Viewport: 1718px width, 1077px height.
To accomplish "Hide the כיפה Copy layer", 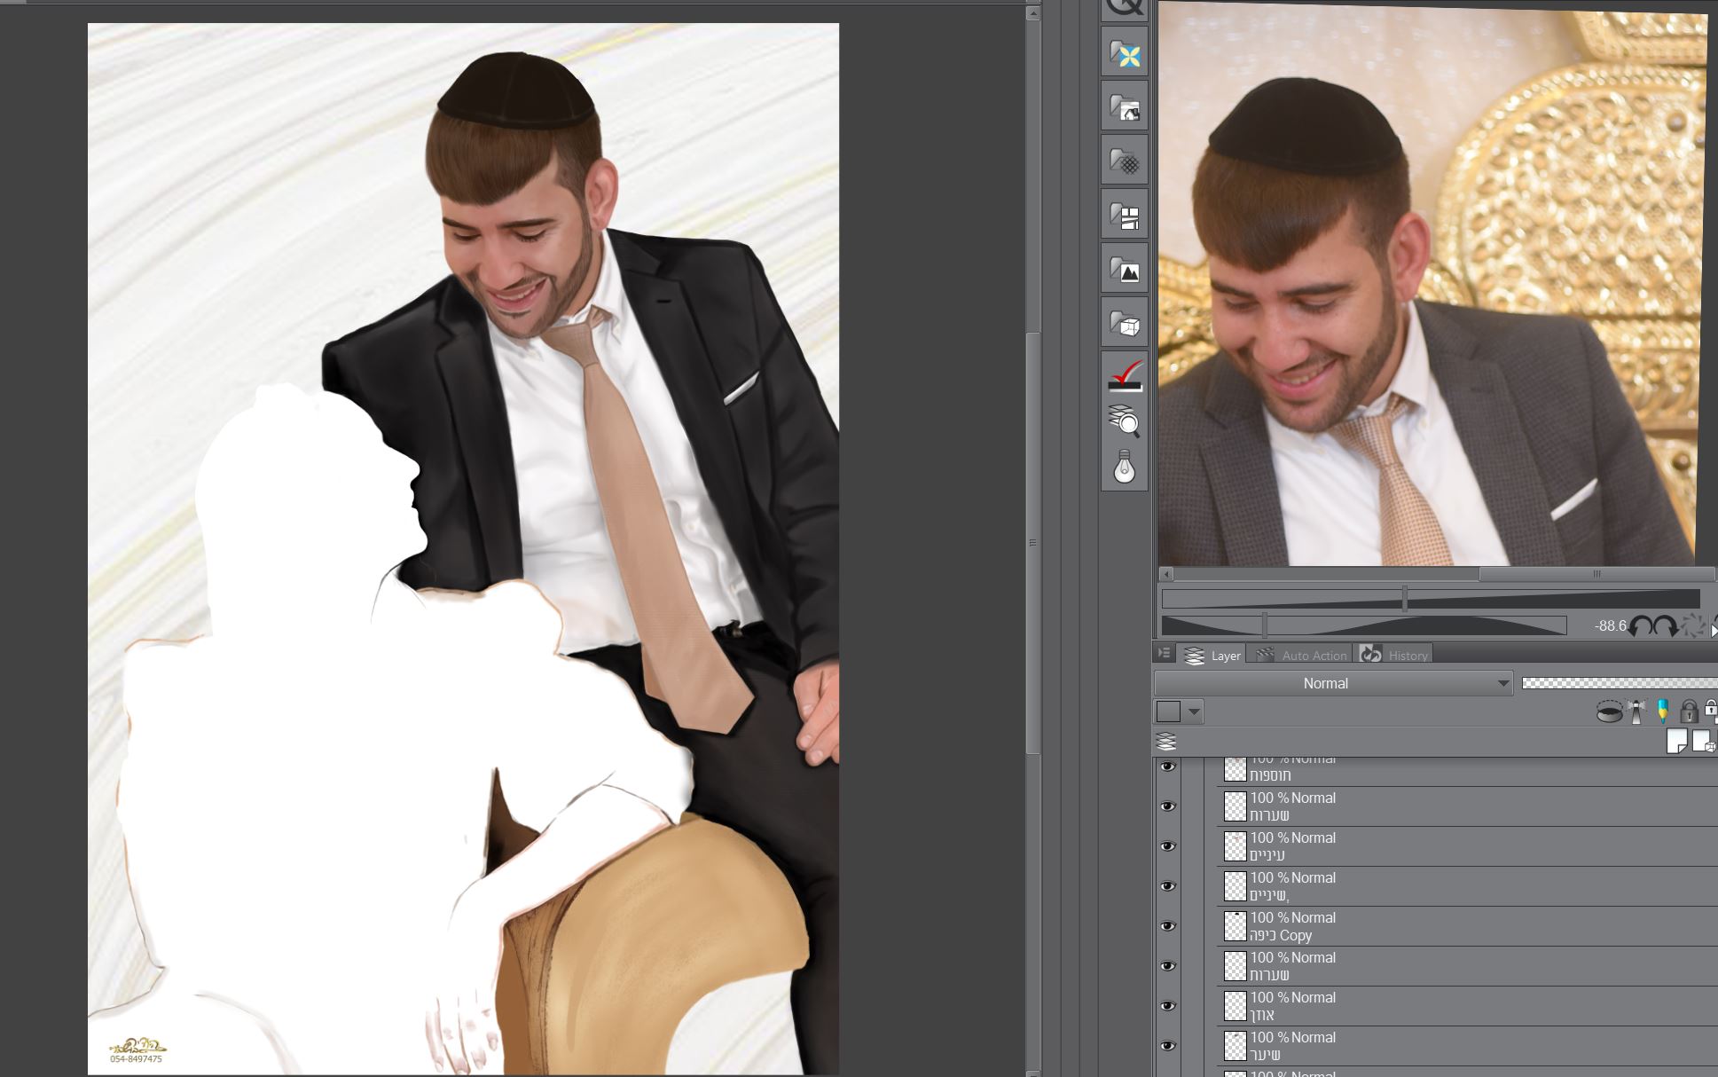I will 1167,926.
